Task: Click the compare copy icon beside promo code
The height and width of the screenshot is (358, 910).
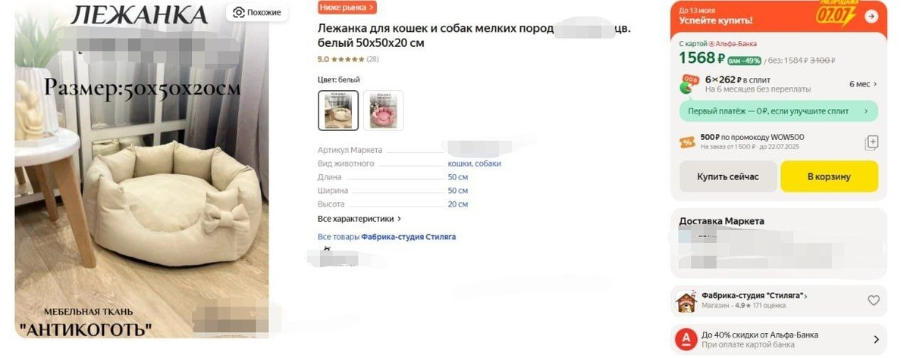Action: (872, 142)
